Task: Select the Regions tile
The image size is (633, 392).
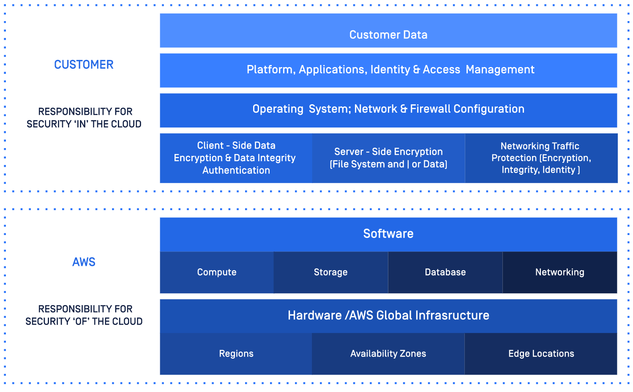Action: pos(236,354)
